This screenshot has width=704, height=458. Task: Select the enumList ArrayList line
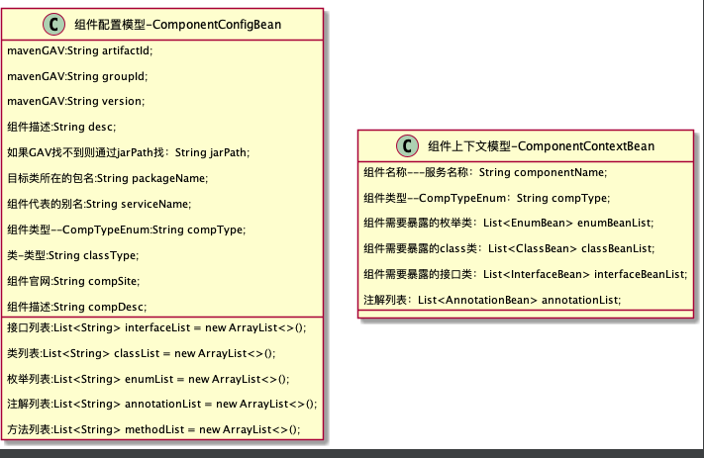click(149, 379)
